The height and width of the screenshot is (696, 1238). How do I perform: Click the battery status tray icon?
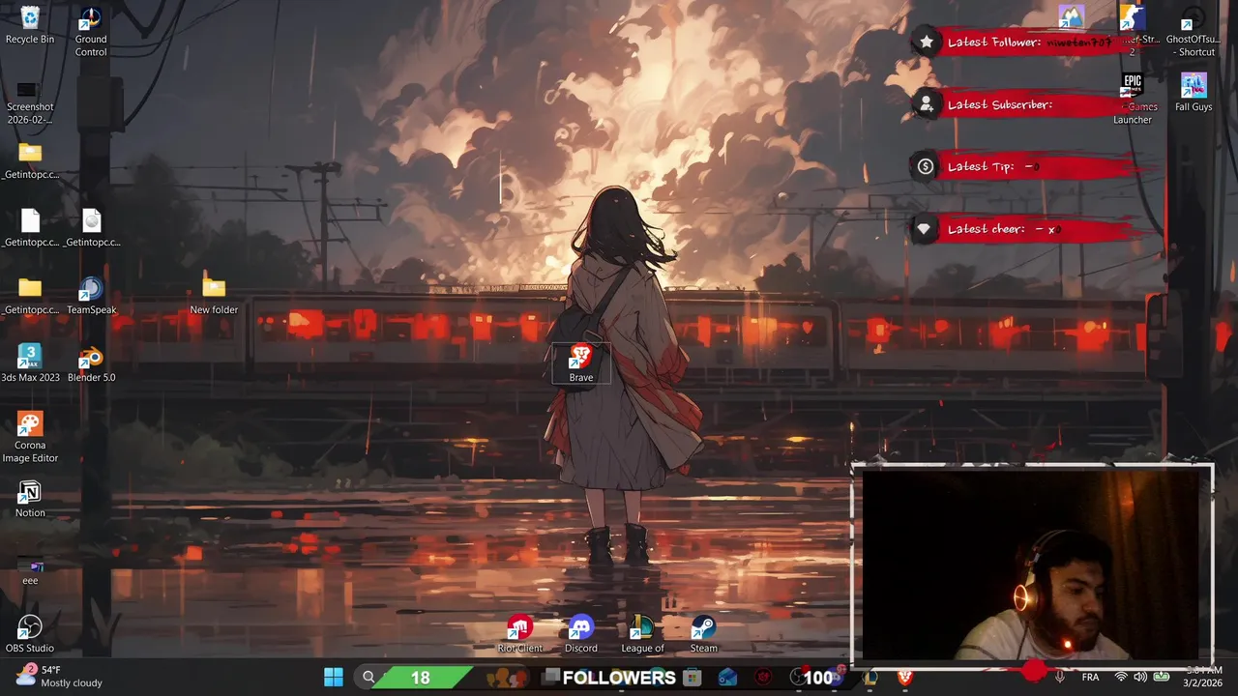coord(1162,677)
